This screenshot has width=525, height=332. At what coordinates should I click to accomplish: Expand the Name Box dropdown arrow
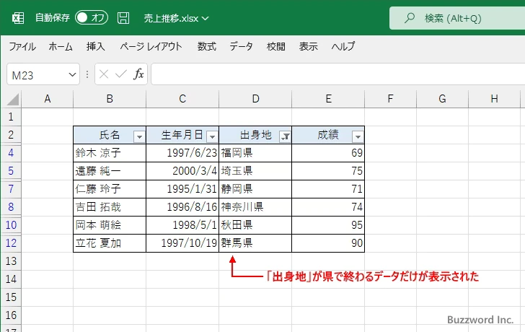[x=72, y=74]
